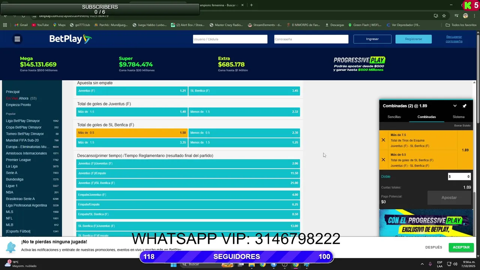Image resolution: width=480 pixels, height=270 pixels.
Task: Select Juventus Menos de 1.5 at 2.32
Action: point(244,112)
